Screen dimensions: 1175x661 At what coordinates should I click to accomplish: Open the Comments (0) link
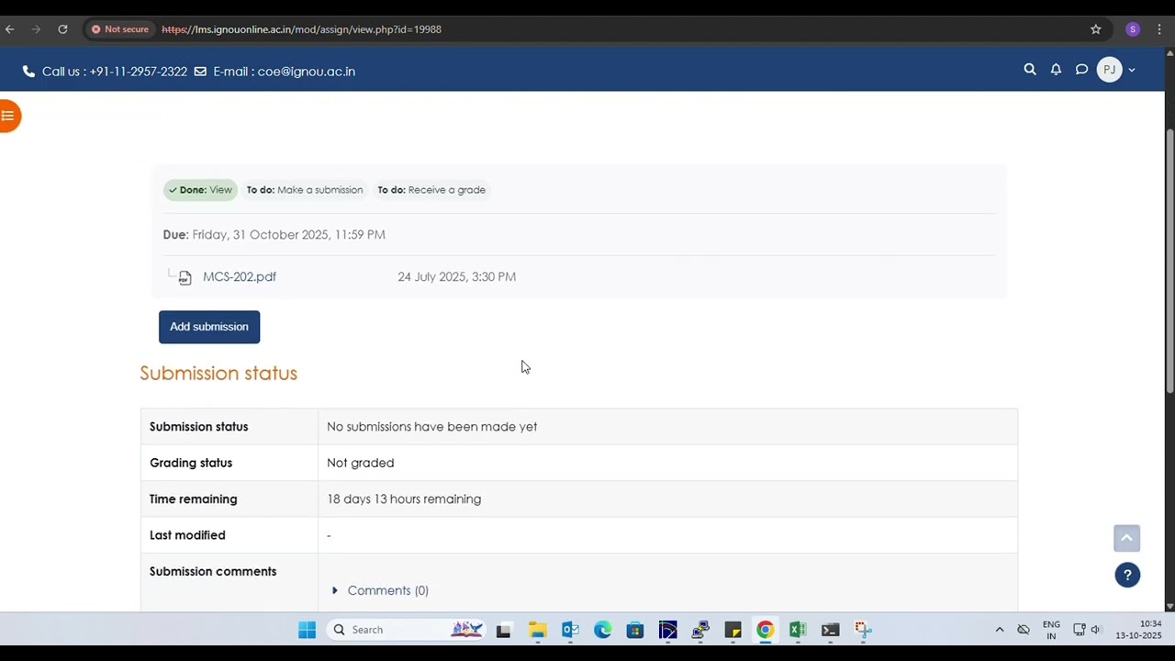point(387,590)
